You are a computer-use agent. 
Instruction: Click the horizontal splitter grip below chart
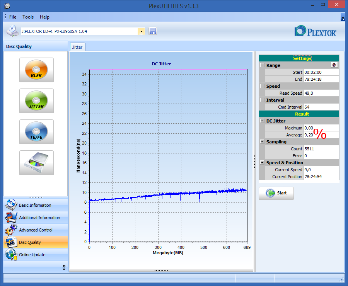pos(161,271)
